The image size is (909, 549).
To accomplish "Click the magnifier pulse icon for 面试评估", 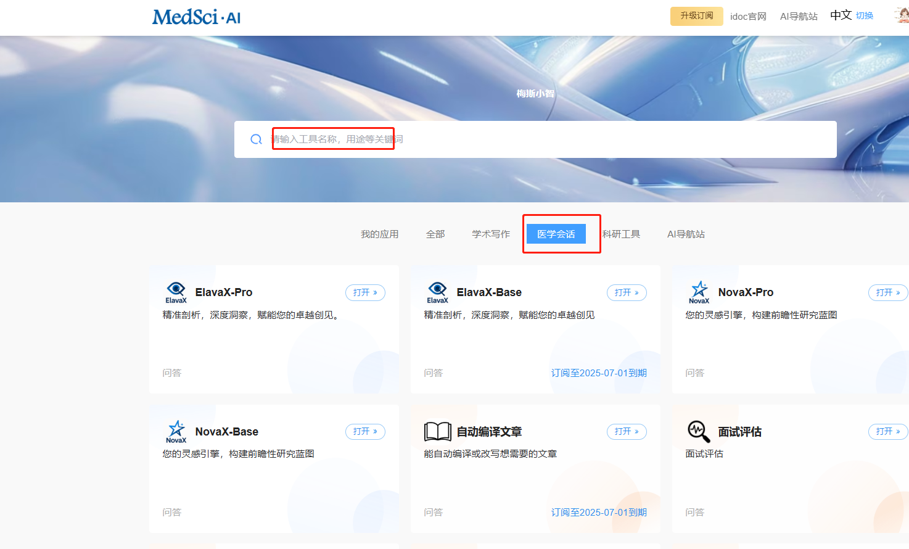I will point(699,432).
